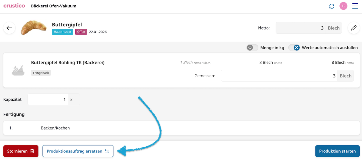Toggle Menge in kg switch

252,47
